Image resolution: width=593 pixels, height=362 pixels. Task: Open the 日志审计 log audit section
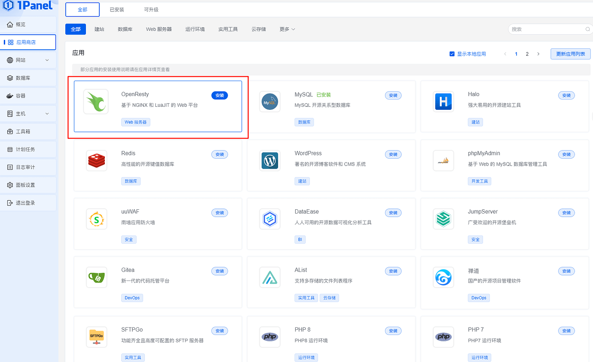21,167
